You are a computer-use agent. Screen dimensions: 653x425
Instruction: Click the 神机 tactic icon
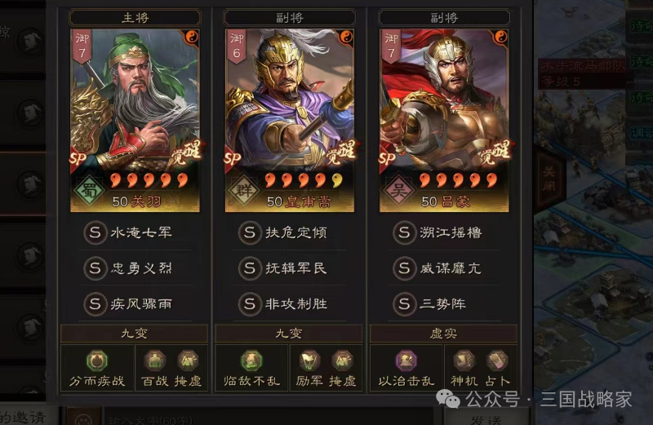pyautogui.click(x=464, y=361)
